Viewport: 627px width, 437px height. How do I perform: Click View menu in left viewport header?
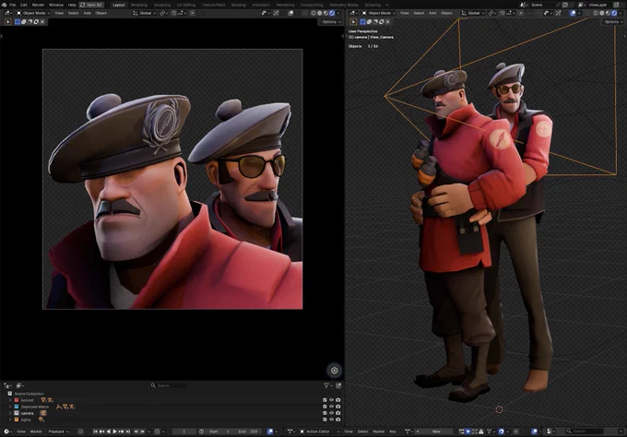pyautogui.click(x=59, y=13)
